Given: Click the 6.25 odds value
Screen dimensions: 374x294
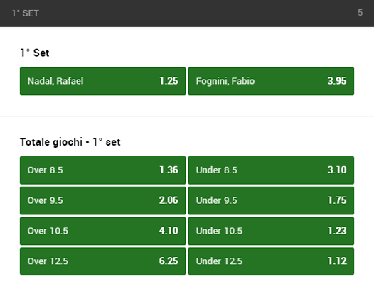Looking at the screenshot, I should pyautogui.click(x=169, y=261).
